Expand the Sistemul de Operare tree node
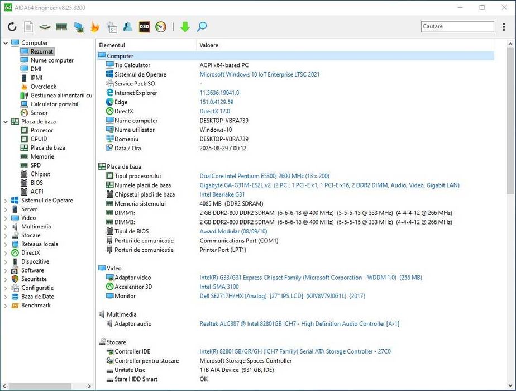Image resolution: width=516 pixels, height=391 pixels. (6, 201)
